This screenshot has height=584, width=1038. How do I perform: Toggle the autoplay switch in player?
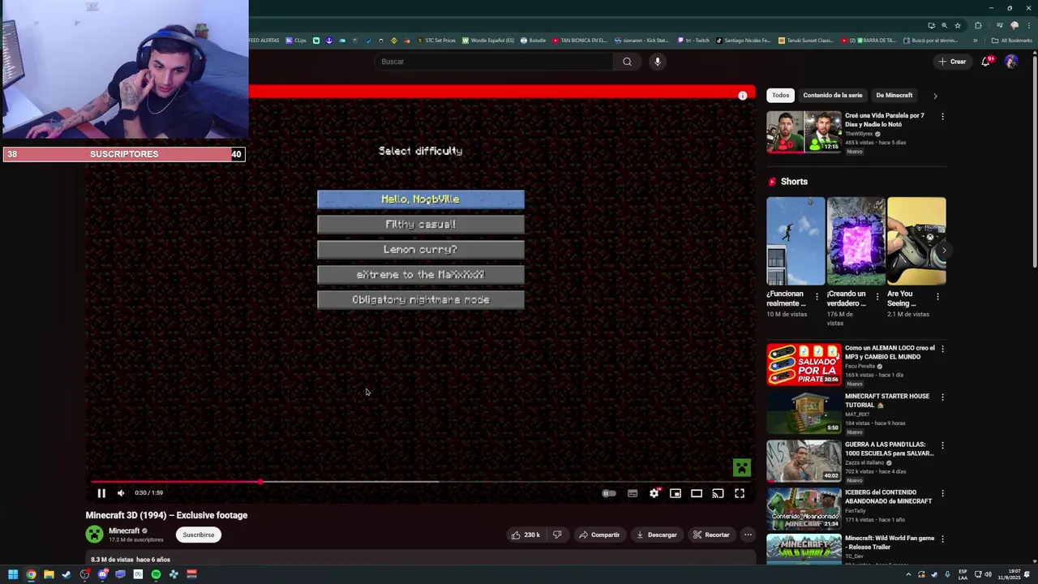(x=609, y=493)
